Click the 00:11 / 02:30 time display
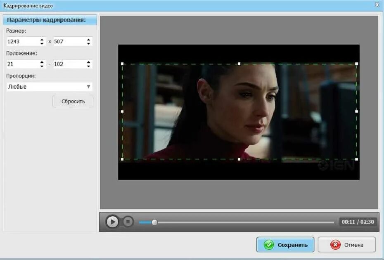This screenshot has width=384, height=260. coord(358,222)
